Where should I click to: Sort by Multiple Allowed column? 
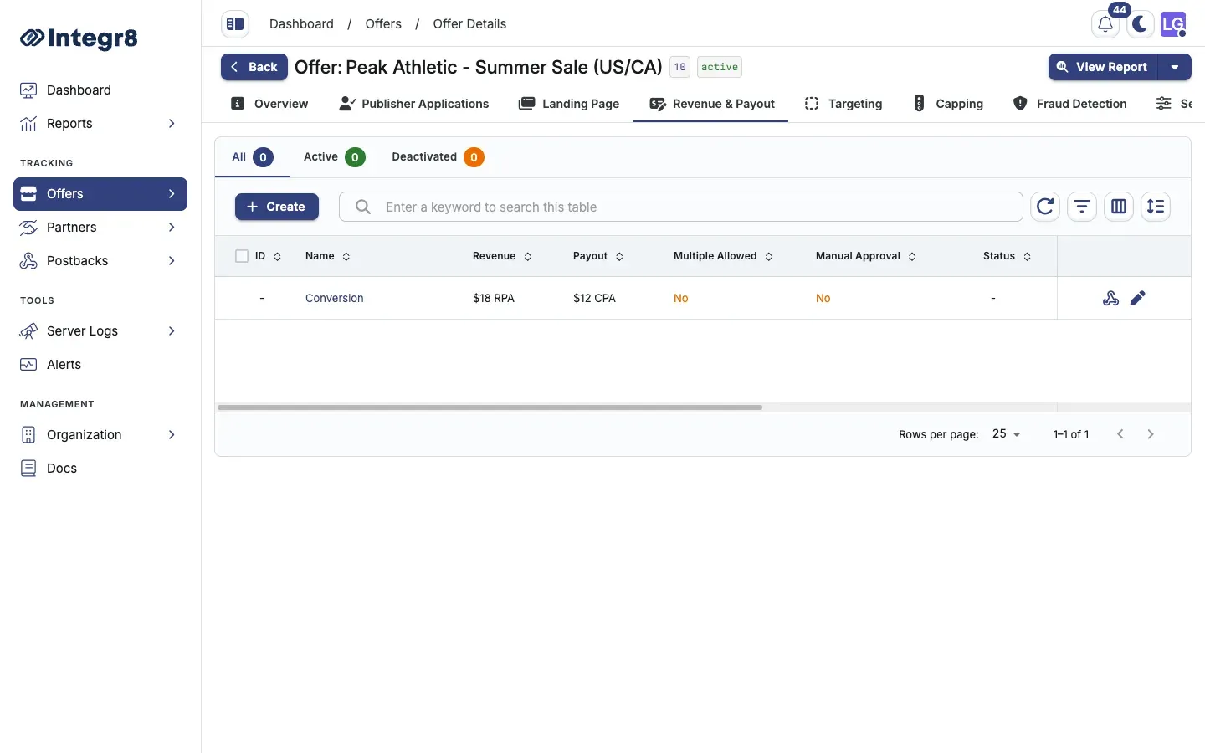pos(723,256)
